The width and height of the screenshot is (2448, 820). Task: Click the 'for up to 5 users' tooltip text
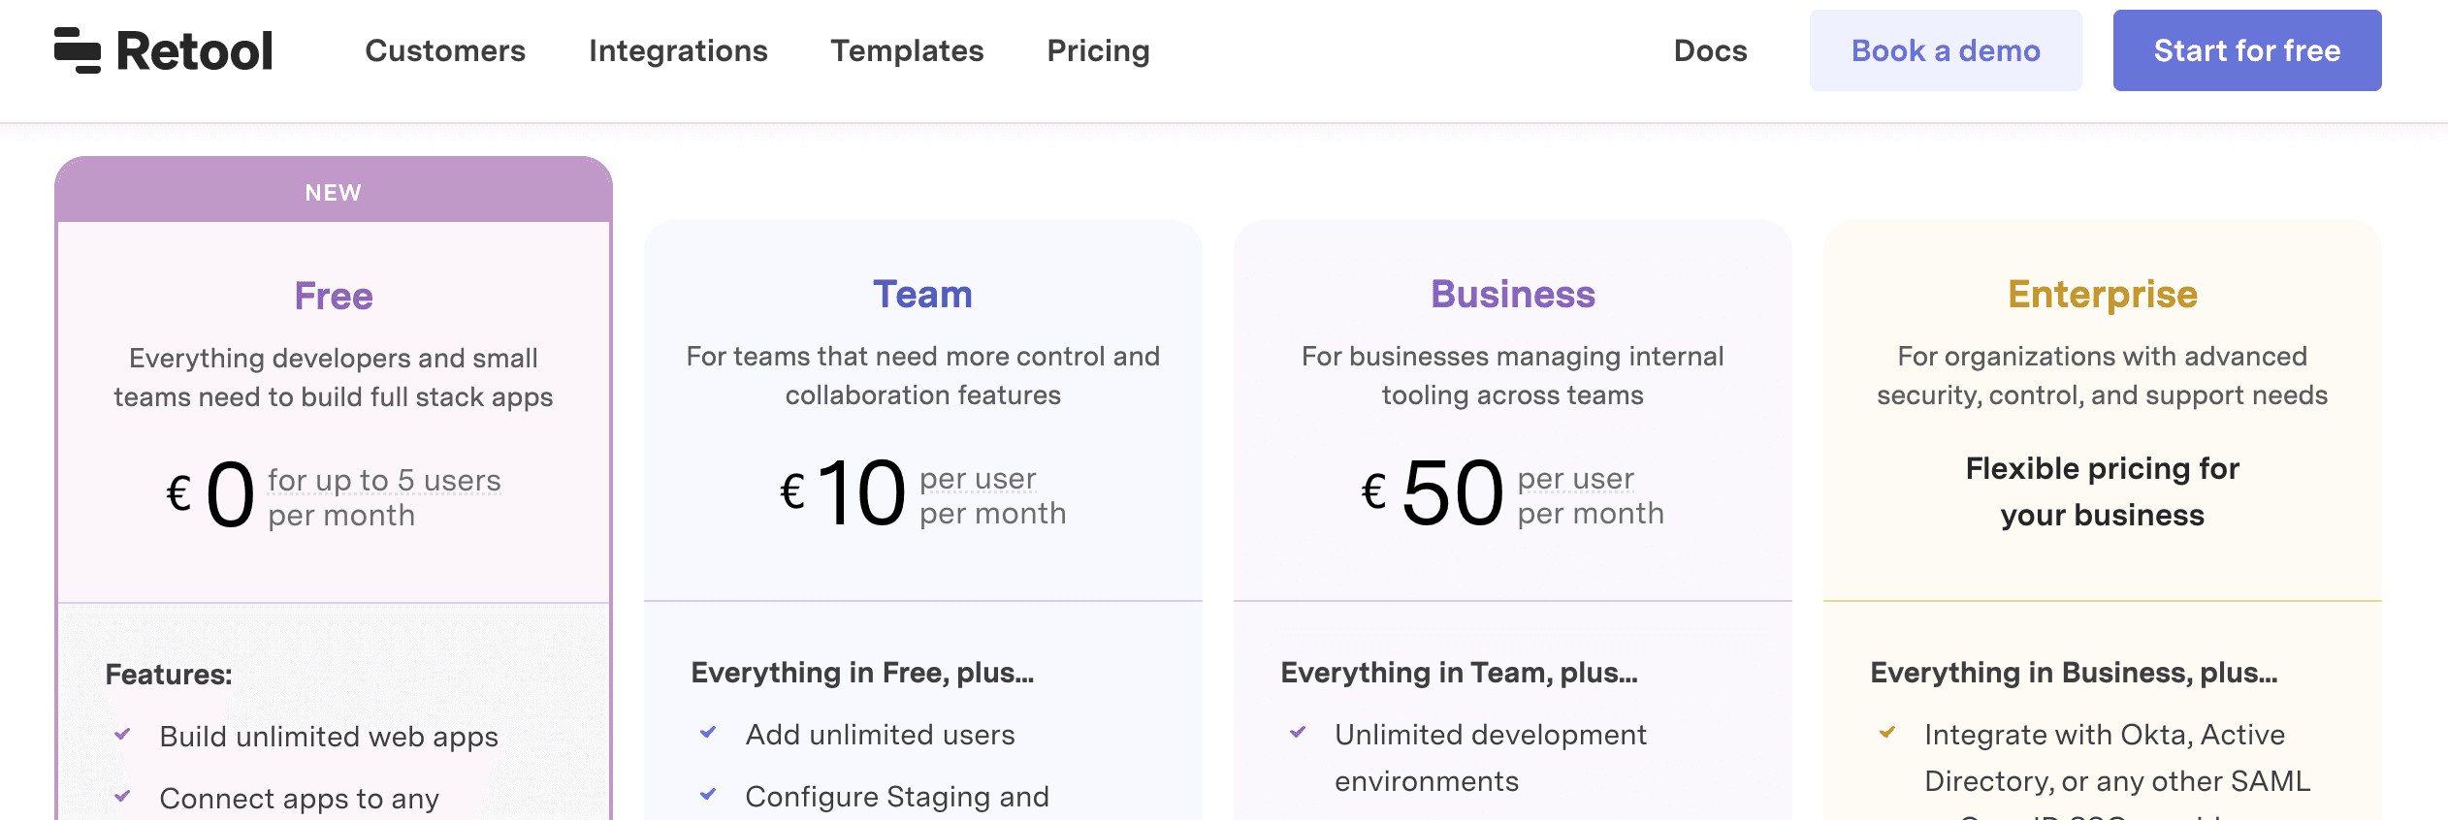[384, 480]
